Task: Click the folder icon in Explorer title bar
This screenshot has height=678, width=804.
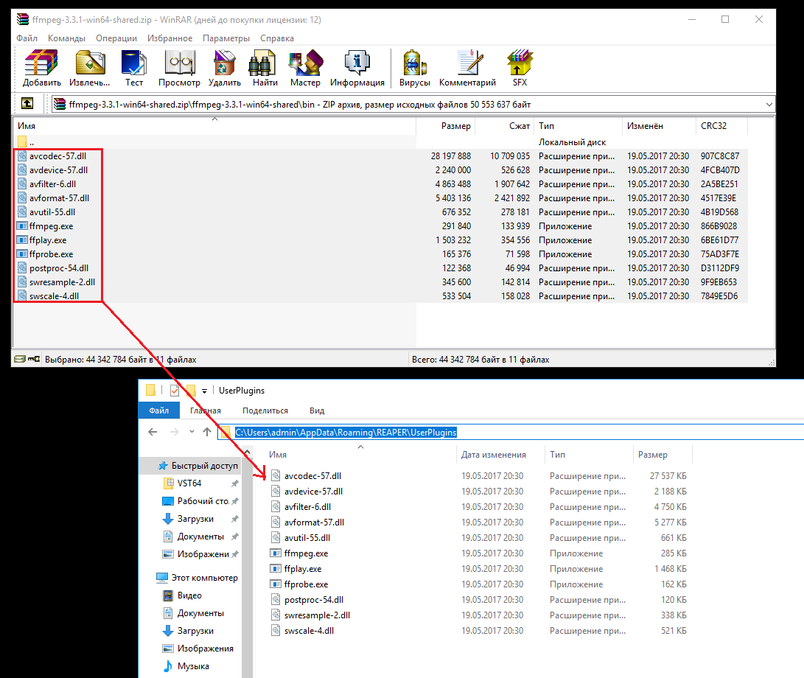Action: coord(151,391)
